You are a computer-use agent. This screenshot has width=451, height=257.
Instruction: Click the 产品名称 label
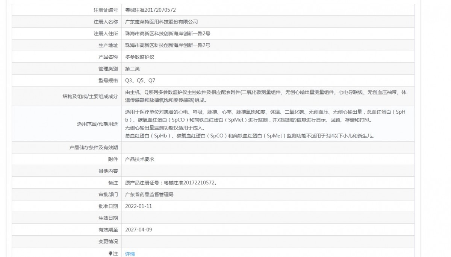108,57
